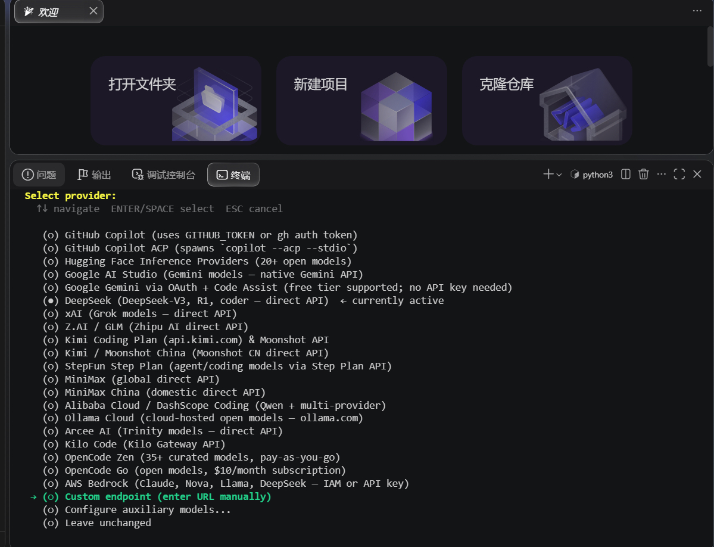
Task: Split the terminal pane
Action: coord(626,174)
